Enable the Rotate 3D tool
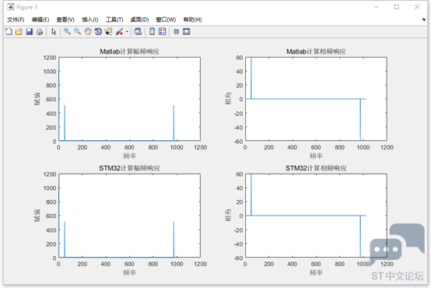 (98, 32)
